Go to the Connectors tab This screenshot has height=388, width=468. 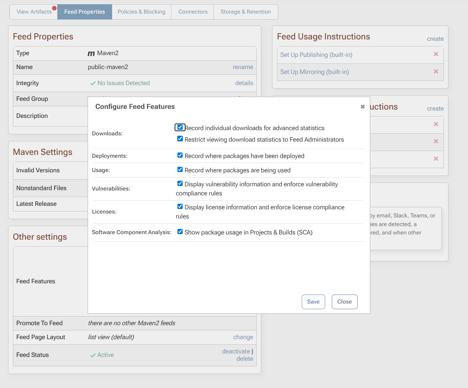tap(193, 12)
